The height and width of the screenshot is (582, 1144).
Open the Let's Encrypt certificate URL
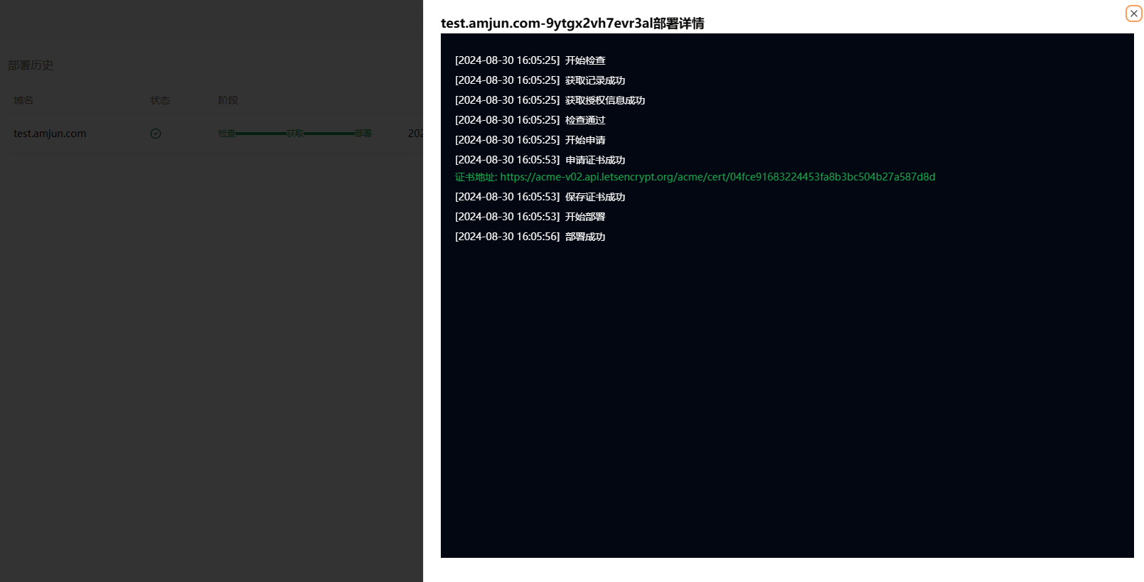point(717,177)
